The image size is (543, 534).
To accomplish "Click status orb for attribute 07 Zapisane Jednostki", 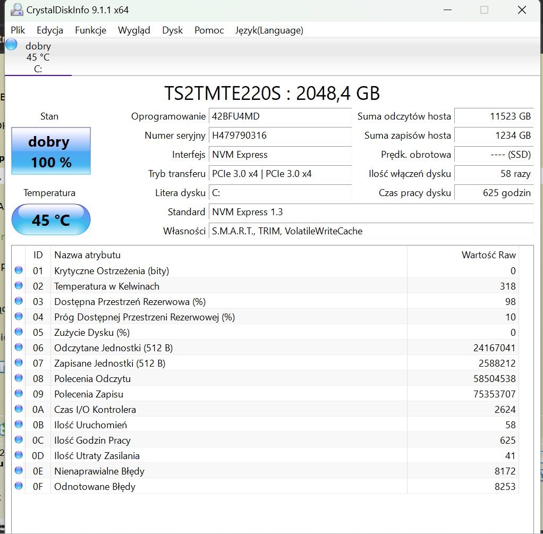I will click(x=19, y=362).
